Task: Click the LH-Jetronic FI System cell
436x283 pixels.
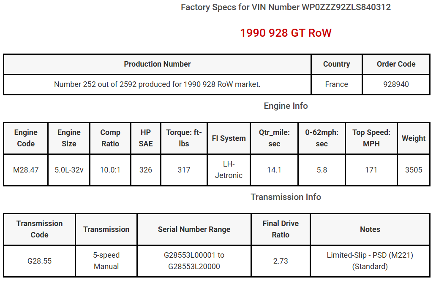Action: pos(229,170)
